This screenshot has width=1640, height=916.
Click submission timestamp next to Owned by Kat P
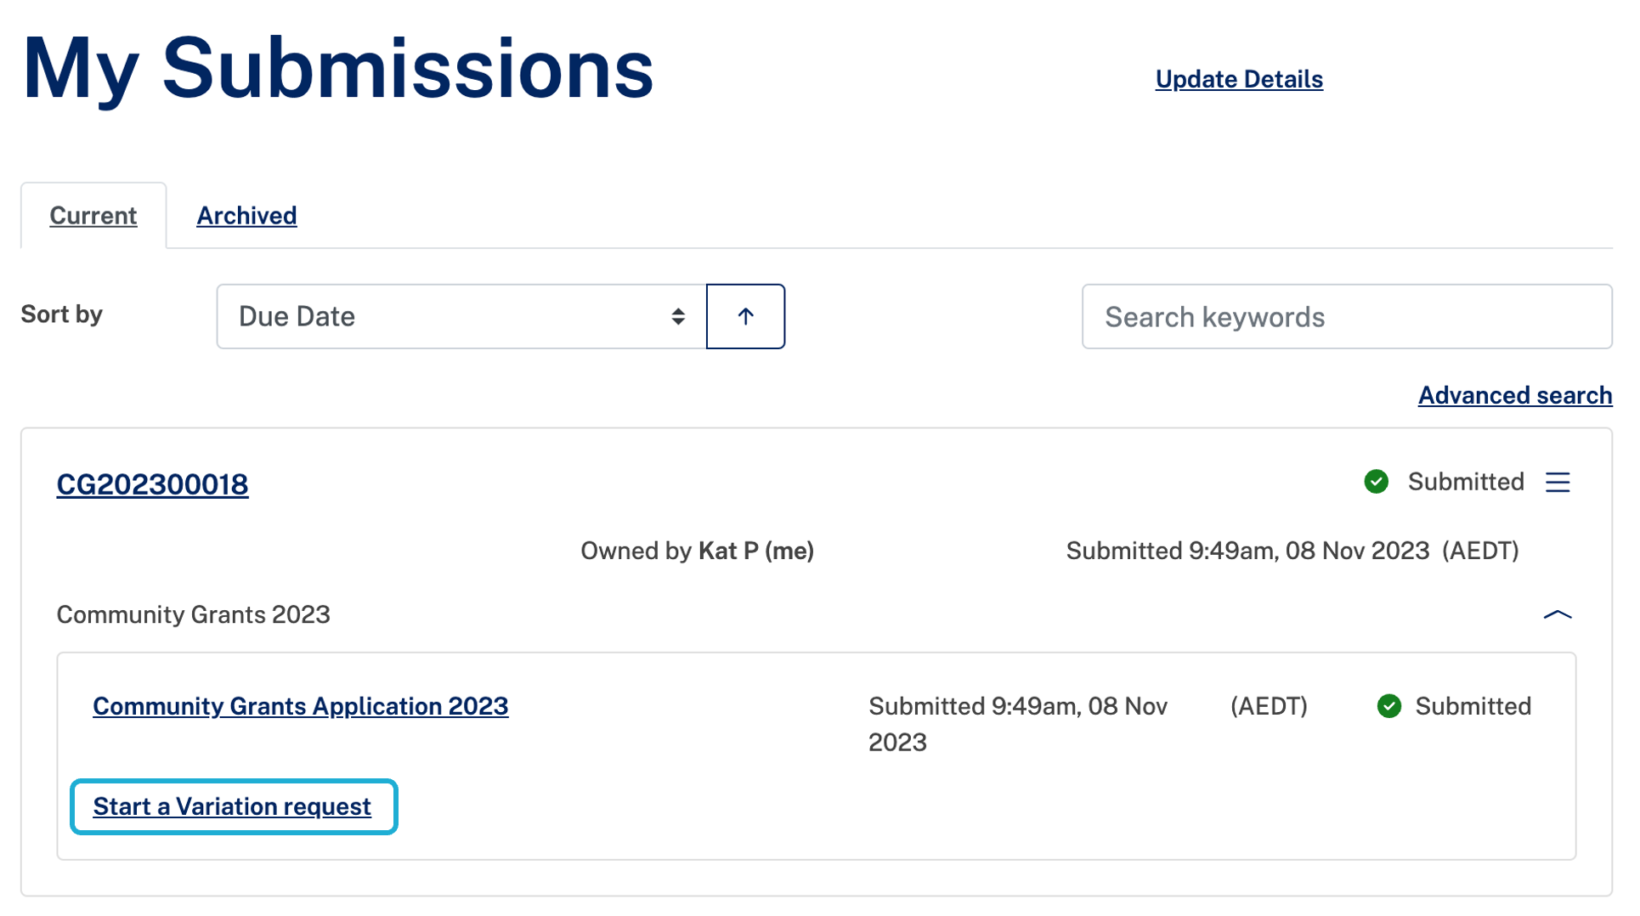pyautogui.click(x=1292, y=551)
